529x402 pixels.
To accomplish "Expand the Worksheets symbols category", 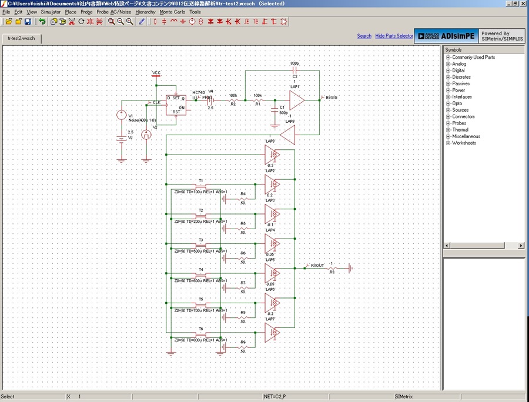I will tap(448, 143).
